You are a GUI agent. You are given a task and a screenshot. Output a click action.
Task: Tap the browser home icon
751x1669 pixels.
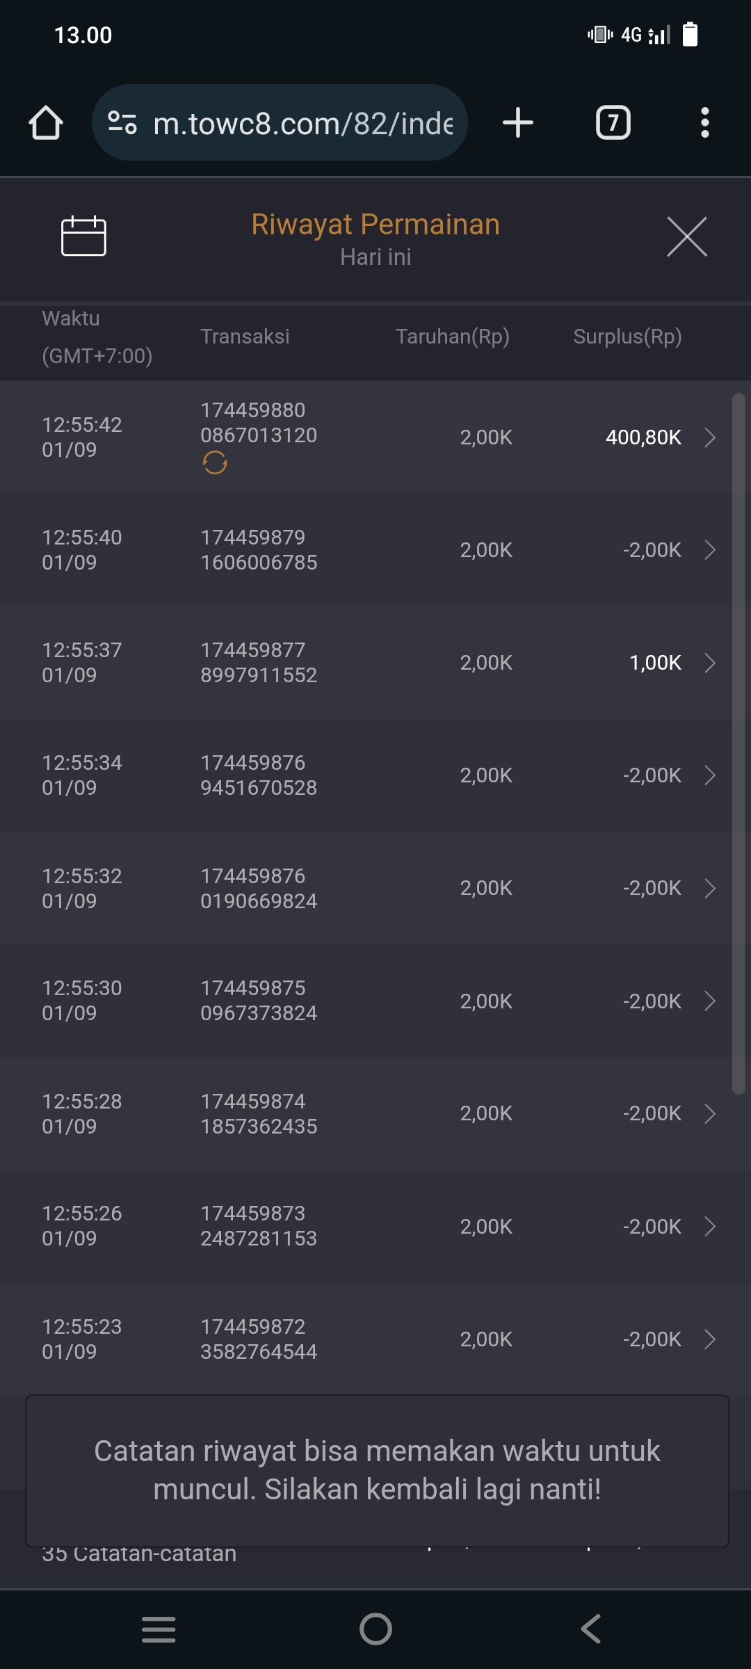coord(46,123)
